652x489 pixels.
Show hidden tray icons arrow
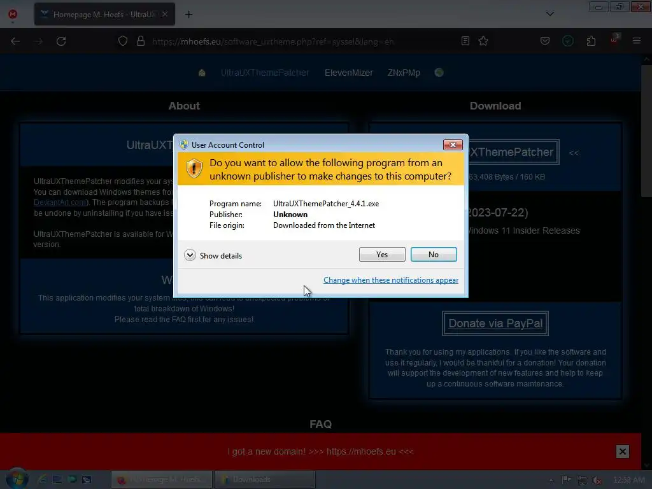coord(551,480)
